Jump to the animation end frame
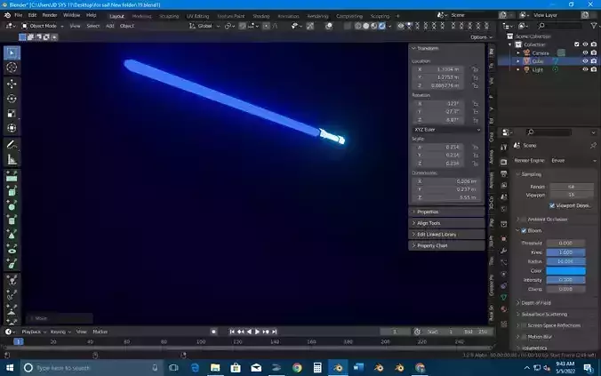The image size is (601, 376). [274, 332]
